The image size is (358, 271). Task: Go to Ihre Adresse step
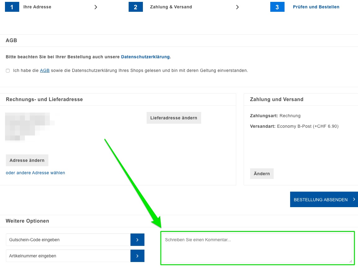37,7
